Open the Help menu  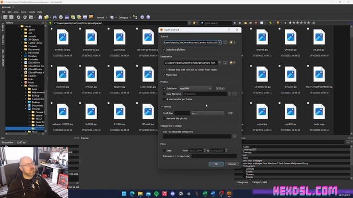40,12
